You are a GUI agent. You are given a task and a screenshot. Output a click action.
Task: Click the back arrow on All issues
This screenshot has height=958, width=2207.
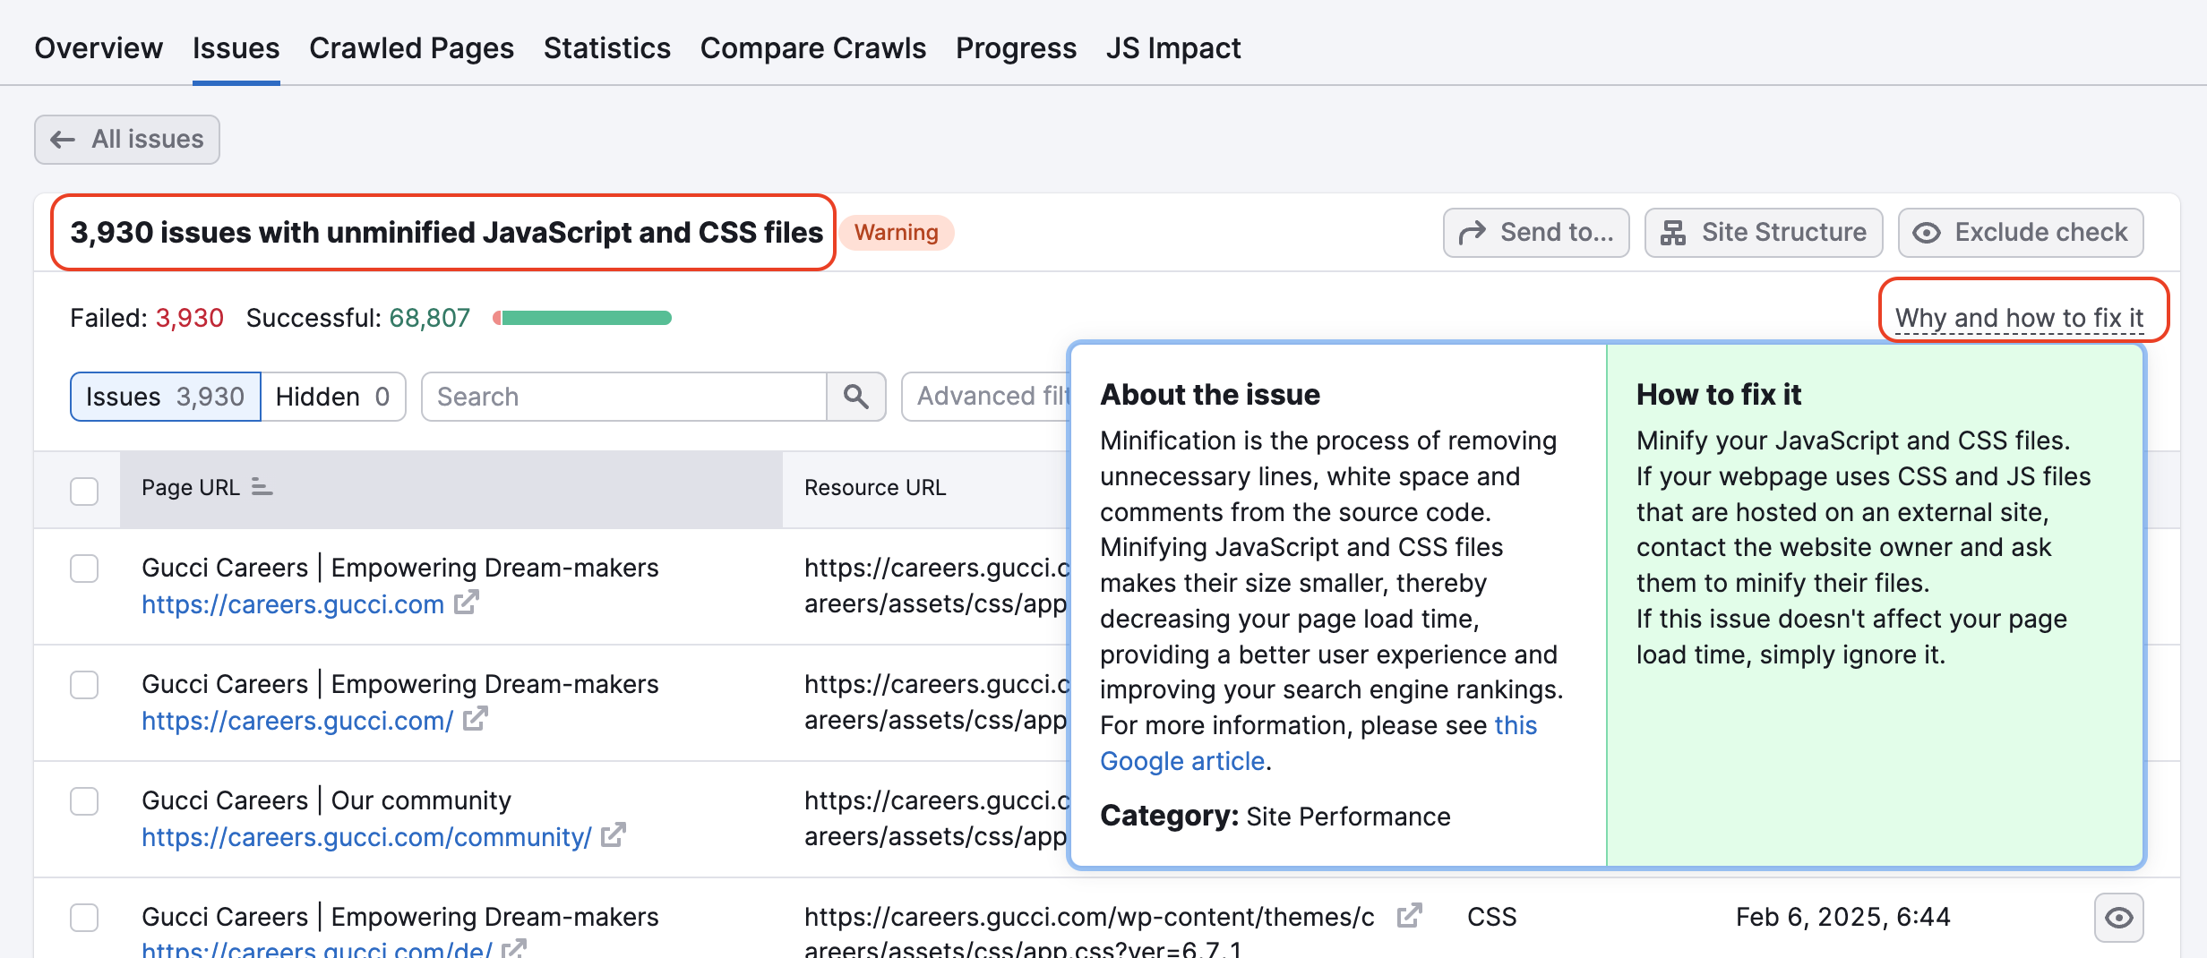pos(61,140)
